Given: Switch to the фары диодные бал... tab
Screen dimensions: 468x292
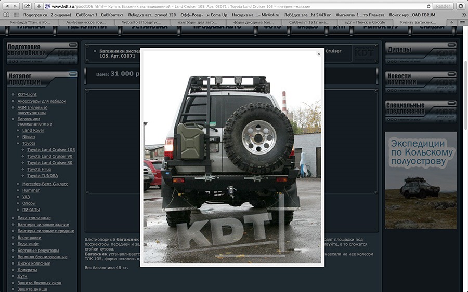Looking at the screenshot, I should 253,22.
